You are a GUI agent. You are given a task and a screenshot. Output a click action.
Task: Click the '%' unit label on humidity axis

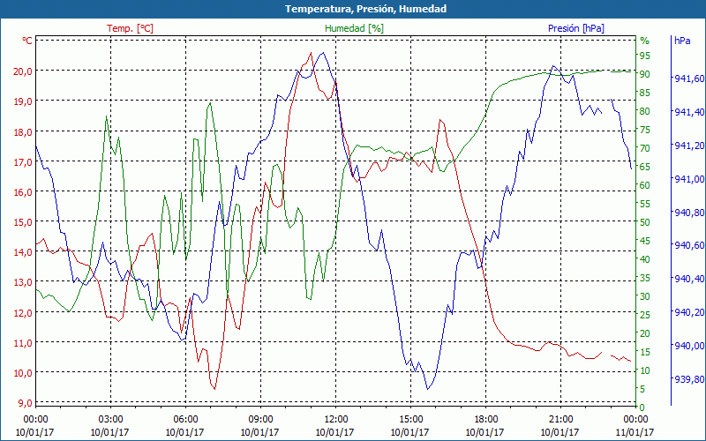[x=645, y=41]
